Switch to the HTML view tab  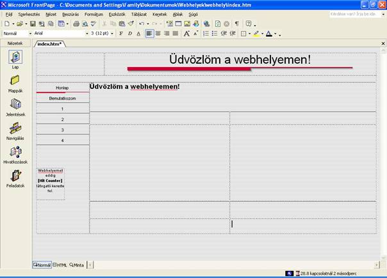60,265
